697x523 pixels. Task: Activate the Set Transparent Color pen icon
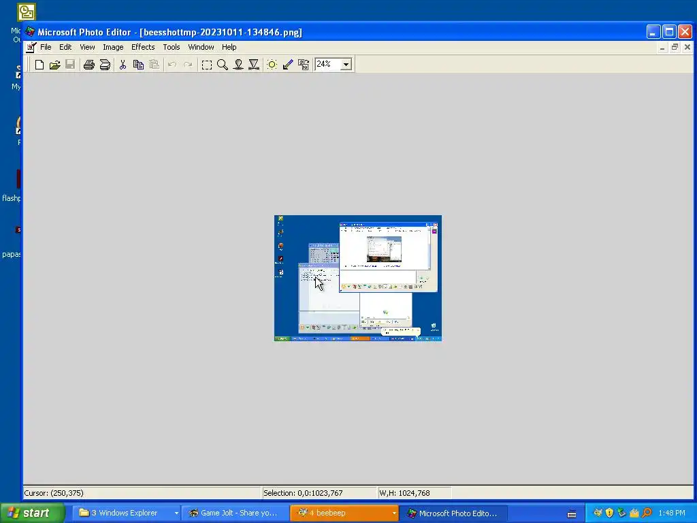coord(288,65)
